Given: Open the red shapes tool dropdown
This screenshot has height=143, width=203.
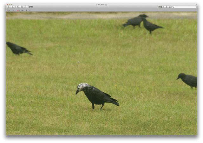Looking at the screenshot, I should click(18, 10).
